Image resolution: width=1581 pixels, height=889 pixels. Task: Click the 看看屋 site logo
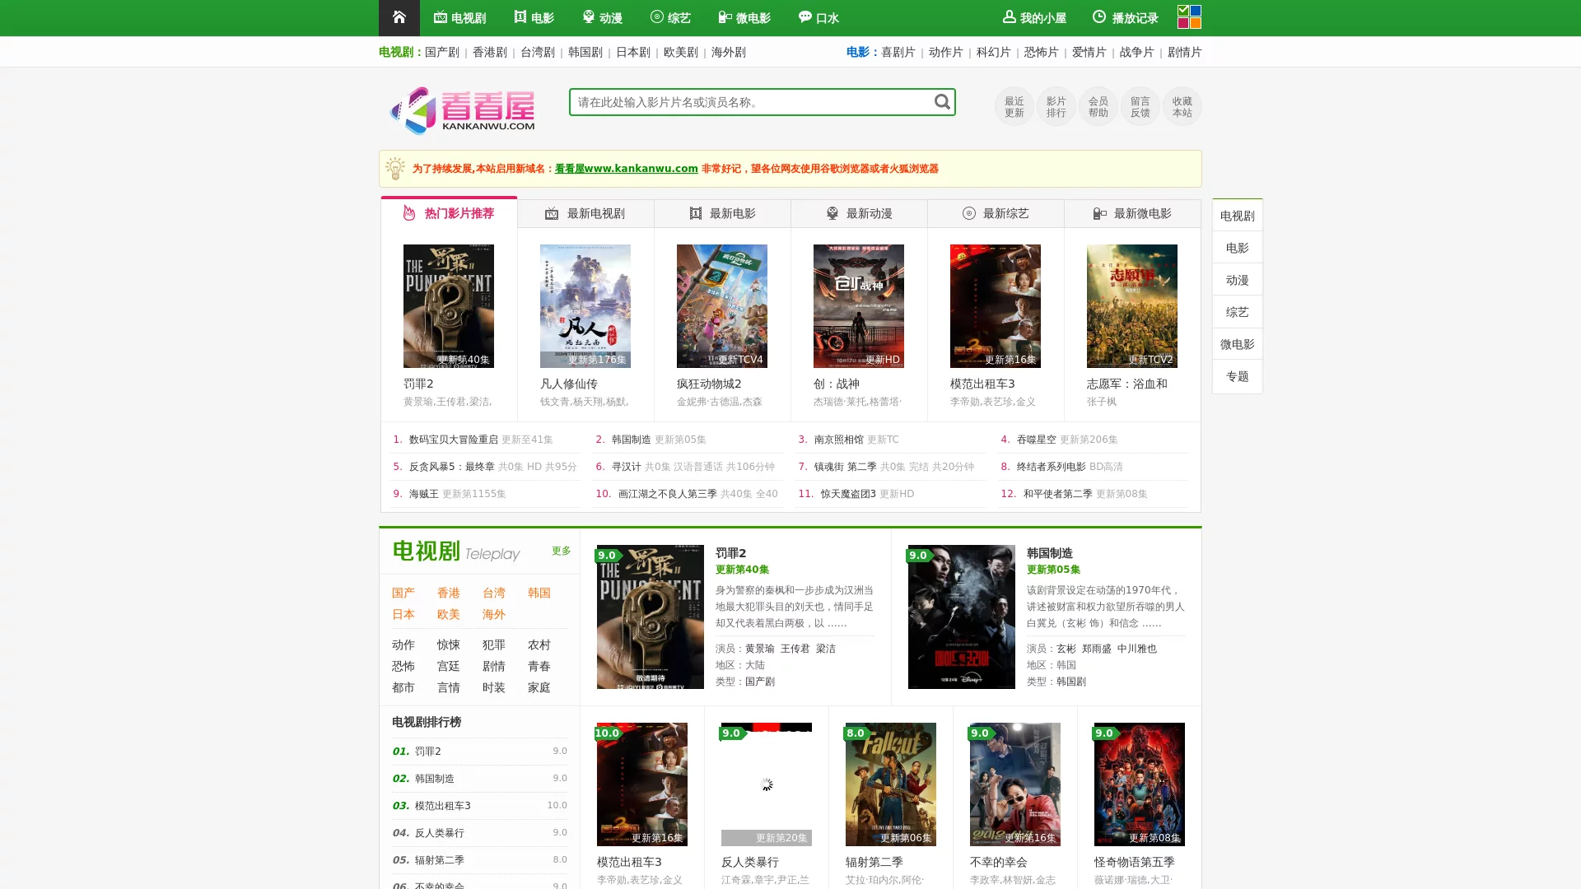(463, 109)
